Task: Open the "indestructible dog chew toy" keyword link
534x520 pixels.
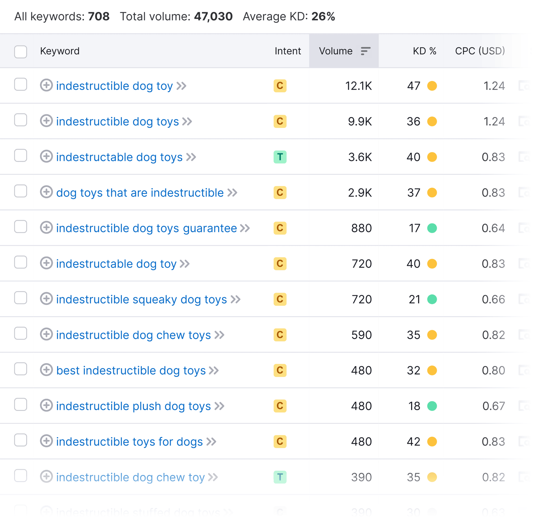Action: click(130, 477)
